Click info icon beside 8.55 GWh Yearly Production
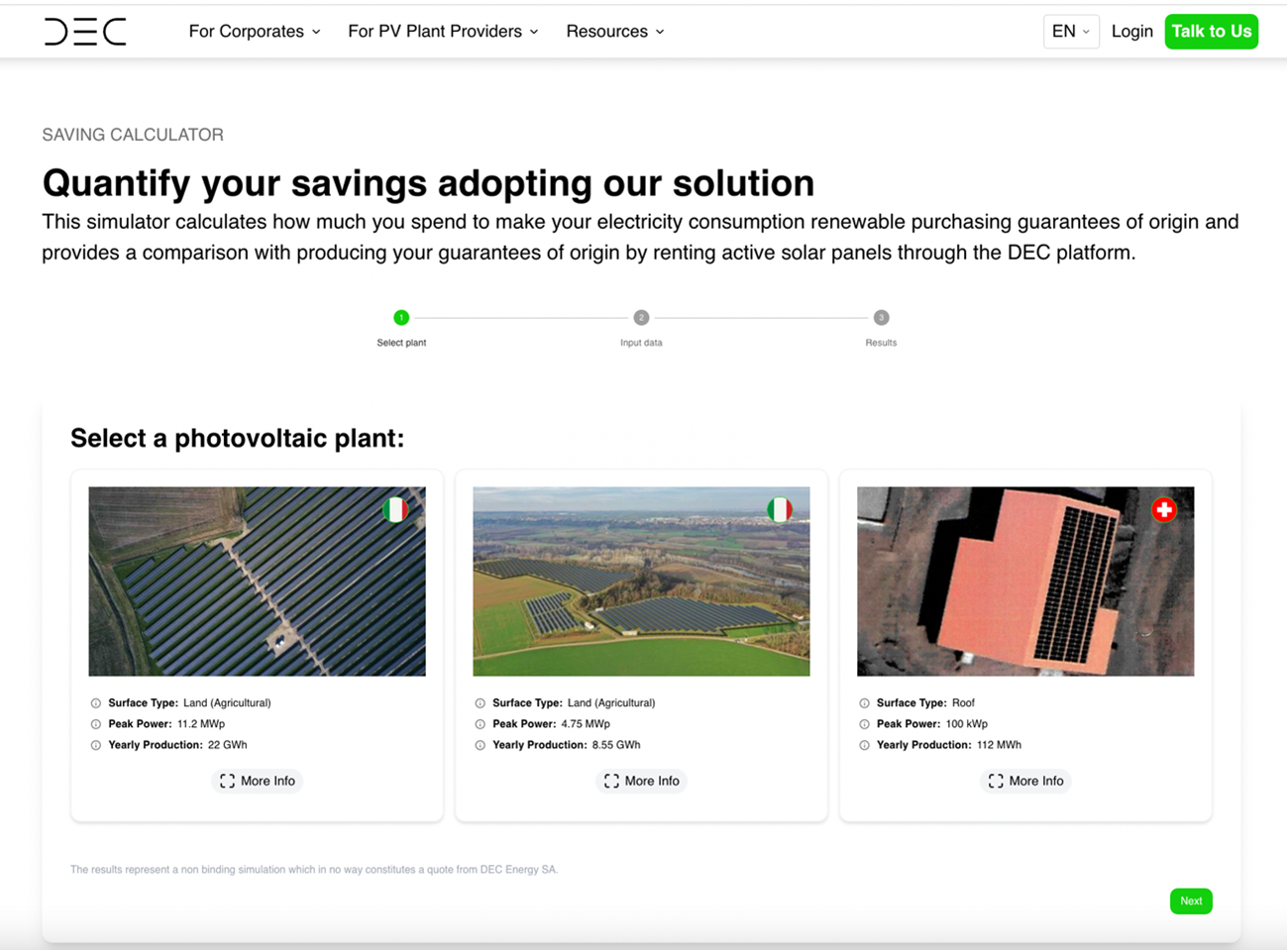The image size is (1287, 950). 481,745
